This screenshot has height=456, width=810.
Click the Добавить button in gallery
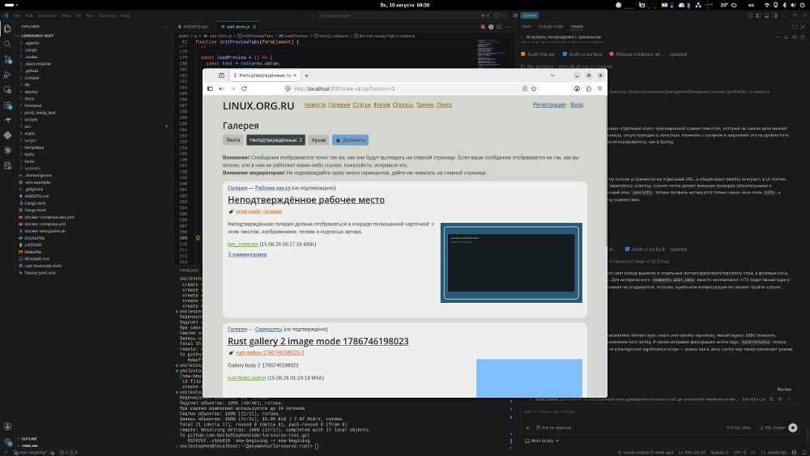click(x=350, y=140)
